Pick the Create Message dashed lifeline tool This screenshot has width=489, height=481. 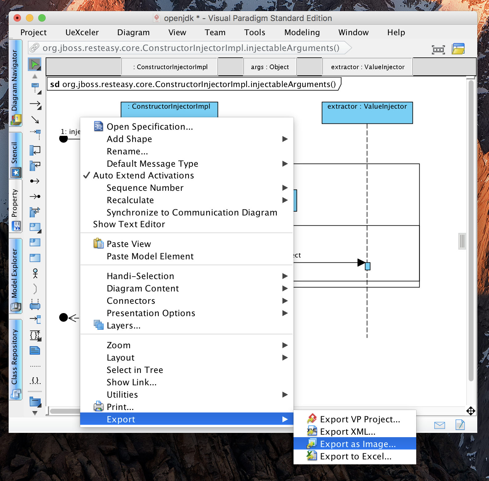point(35,134)
